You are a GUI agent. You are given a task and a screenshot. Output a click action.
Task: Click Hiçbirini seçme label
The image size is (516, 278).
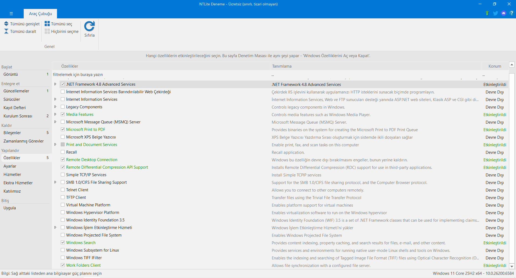tap(65, 32)
